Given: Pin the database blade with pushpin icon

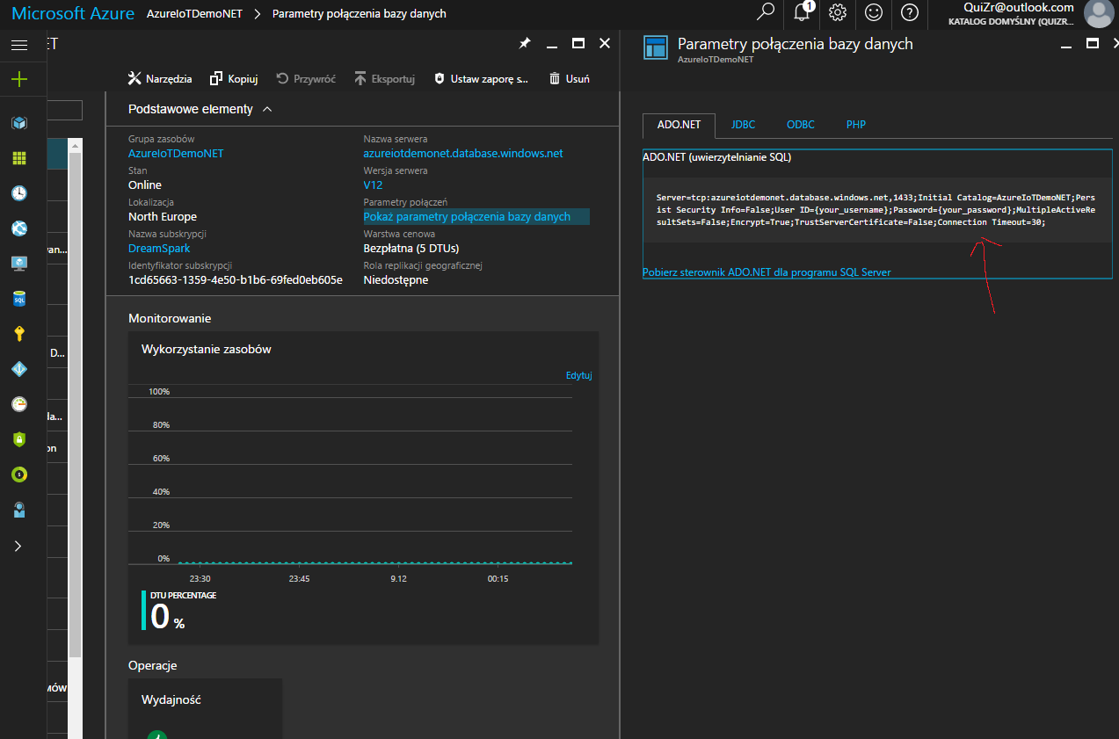Looking at the screenshot, I should 525,43.
